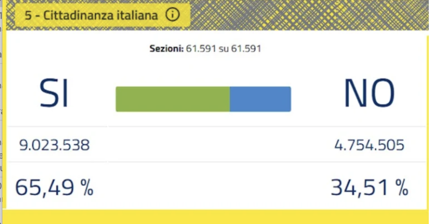Screen dimensions: 430x224
Task: Click the NO percentage 34,51 %
Action: pos(369,187)
